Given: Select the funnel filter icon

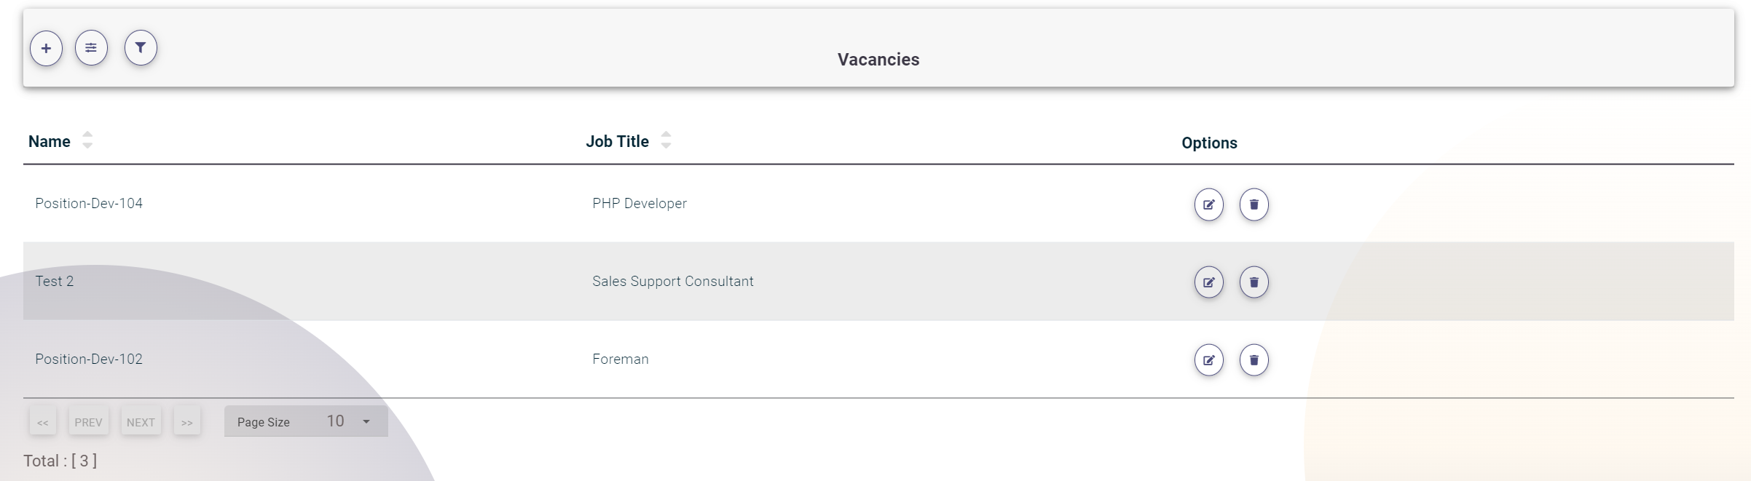Looking at the screenshot, I should [141, 47].
